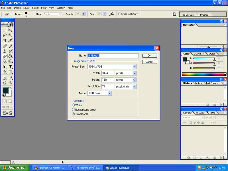Select Transparent contents radio button
This screenshot has height=171, width=228.
(74, 114)
